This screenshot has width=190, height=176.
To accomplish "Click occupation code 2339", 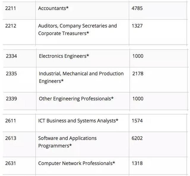I will pyautogui.click(x=11, y=99).
